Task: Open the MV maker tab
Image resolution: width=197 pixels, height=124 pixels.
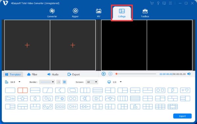Action: point(98,13)
